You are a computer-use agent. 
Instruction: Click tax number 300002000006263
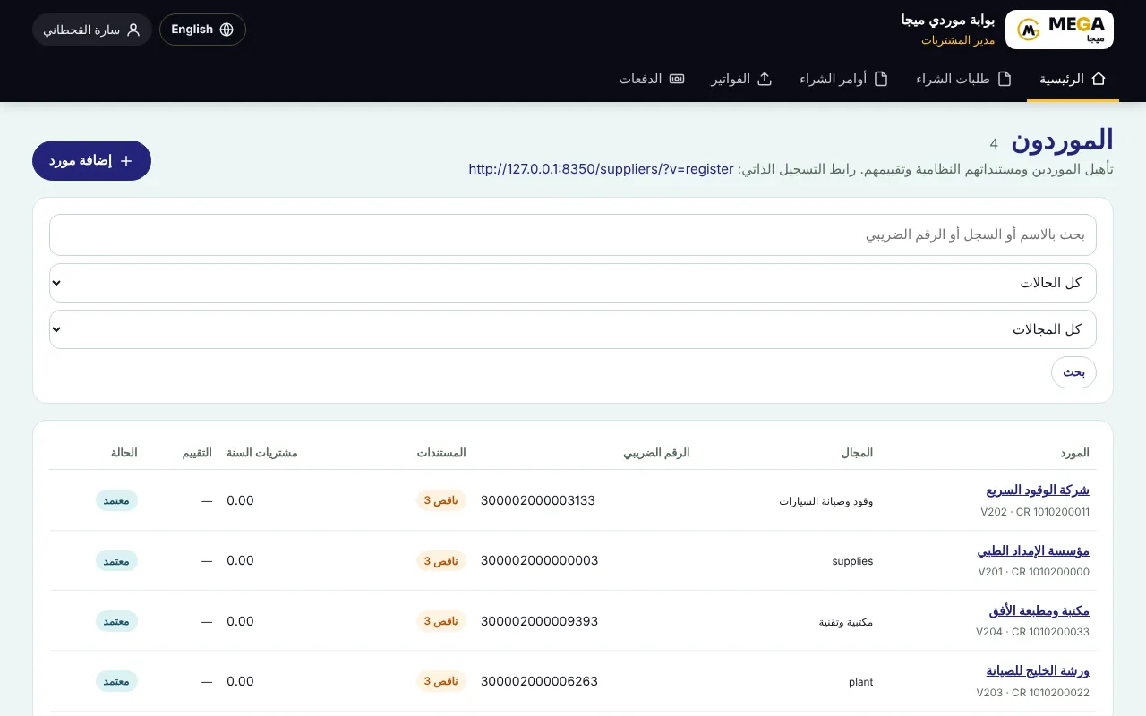click(x=540, y=681)
